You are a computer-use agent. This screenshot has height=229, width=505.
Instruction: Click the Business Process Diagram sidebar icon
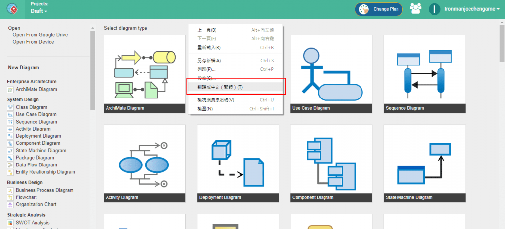[10, 191]
